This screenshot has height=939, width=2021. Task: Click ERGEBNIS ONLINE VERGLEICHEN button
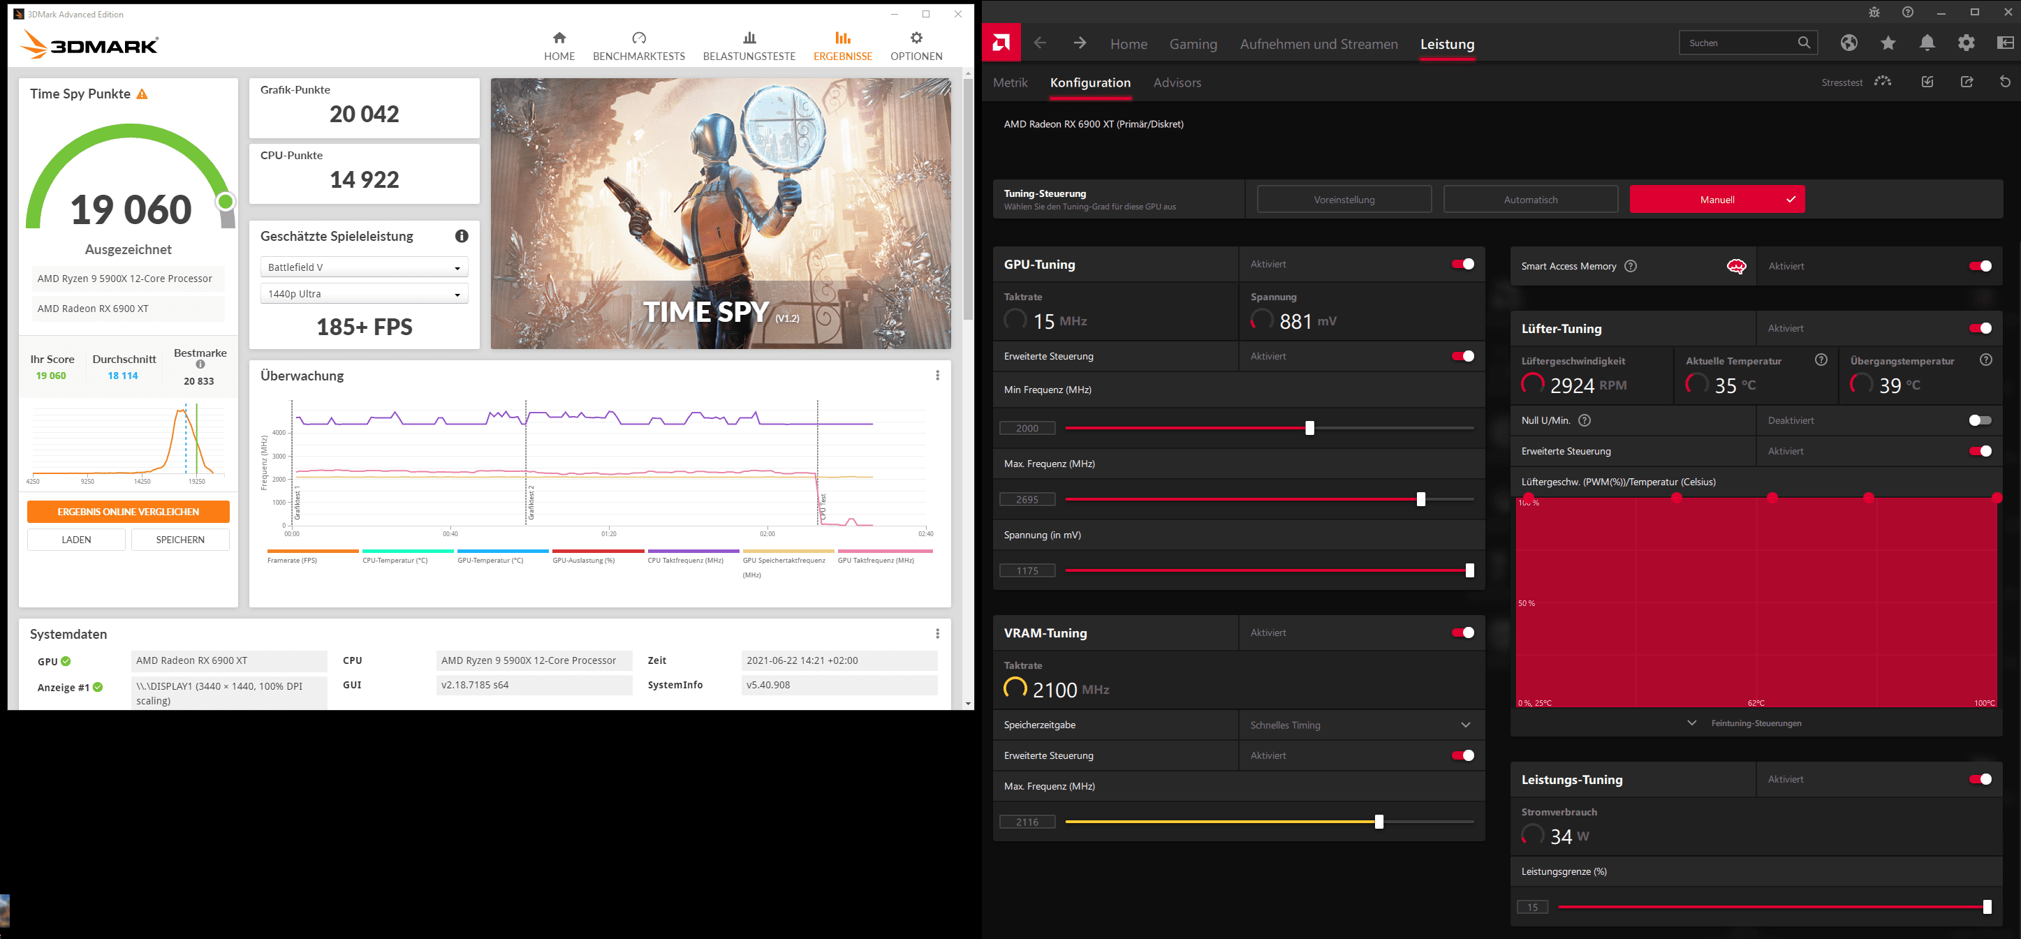pyautogui.click(x=128, y=512)
